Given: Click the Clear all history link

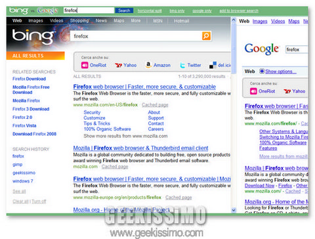Looking at the screenshot, I should [20, 202].
